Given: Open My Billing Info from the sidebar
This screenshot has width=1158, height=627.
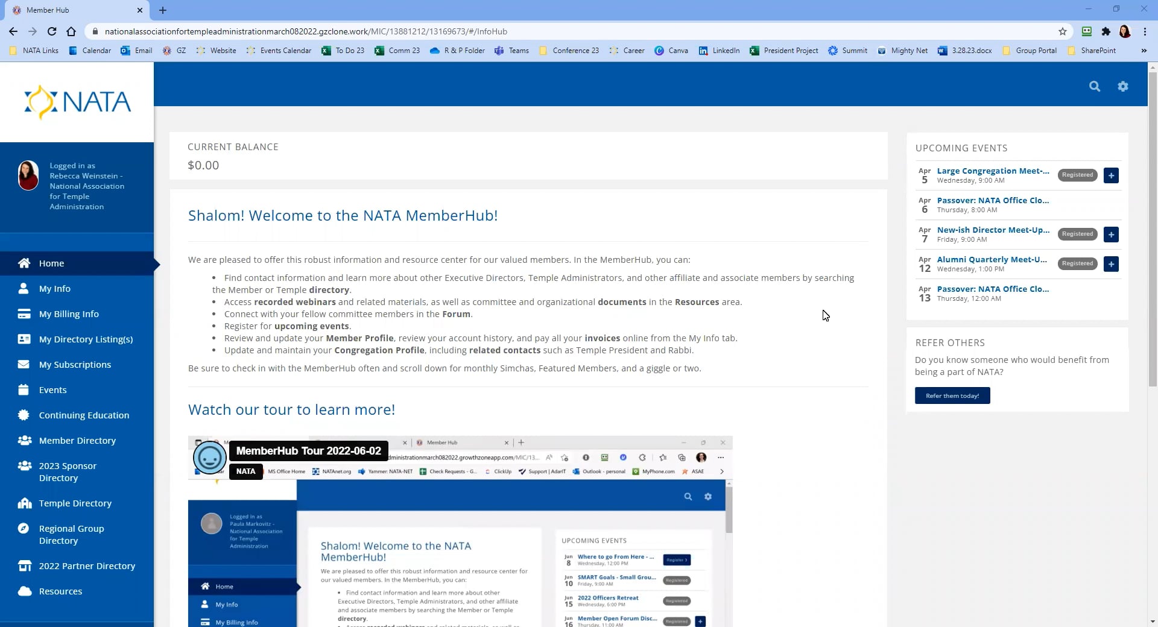Looking at the screenshot, I should click(69, 313).
